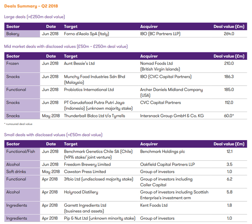Select the 'Mid market deals with disclosed values' subtitle
The image size is (252, 224).
(66, 46)
